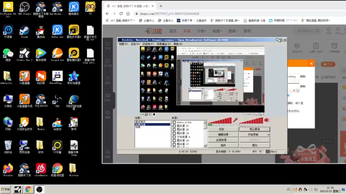This screenshot has height=194, width=346.
Task: Open the cloudmusic desktop shortcut
Action: tap(41, 170)
